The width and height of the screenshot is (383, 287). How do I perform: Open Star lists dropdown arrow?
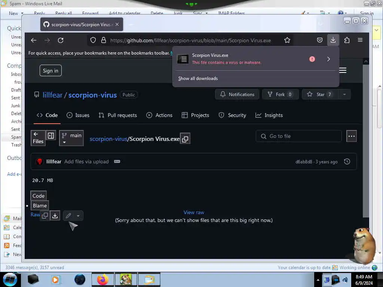coord(344,95)
